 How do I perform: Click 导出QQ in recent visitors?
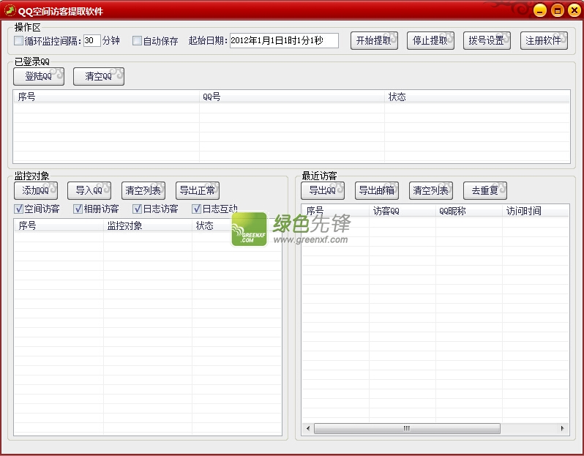323,191
